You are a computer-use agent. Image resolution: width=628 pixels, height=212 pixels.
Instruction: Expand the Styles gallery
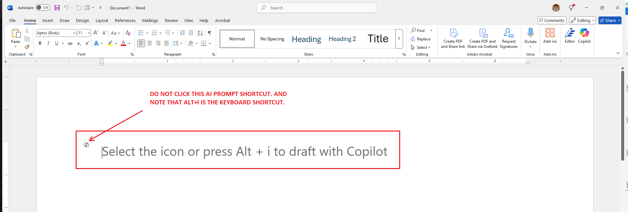(x=399, y=39)
